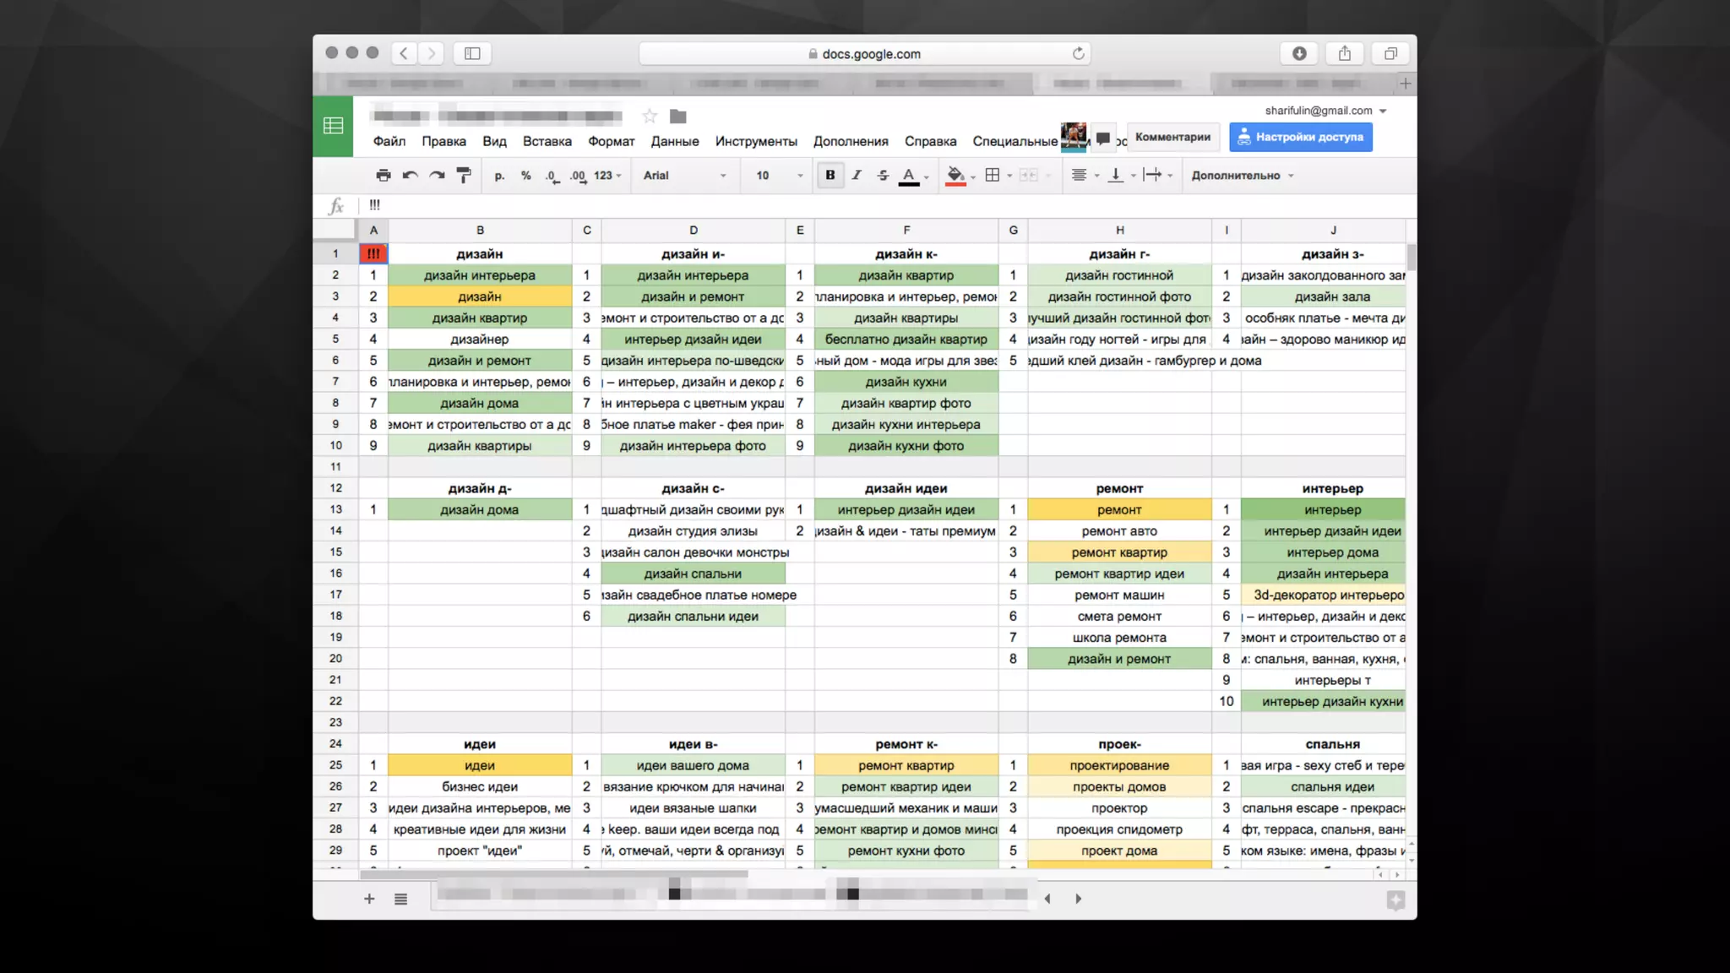Click the Комментарии button
The width and height of the screenshot is (1730, 973).
[x=1172, y=137]
